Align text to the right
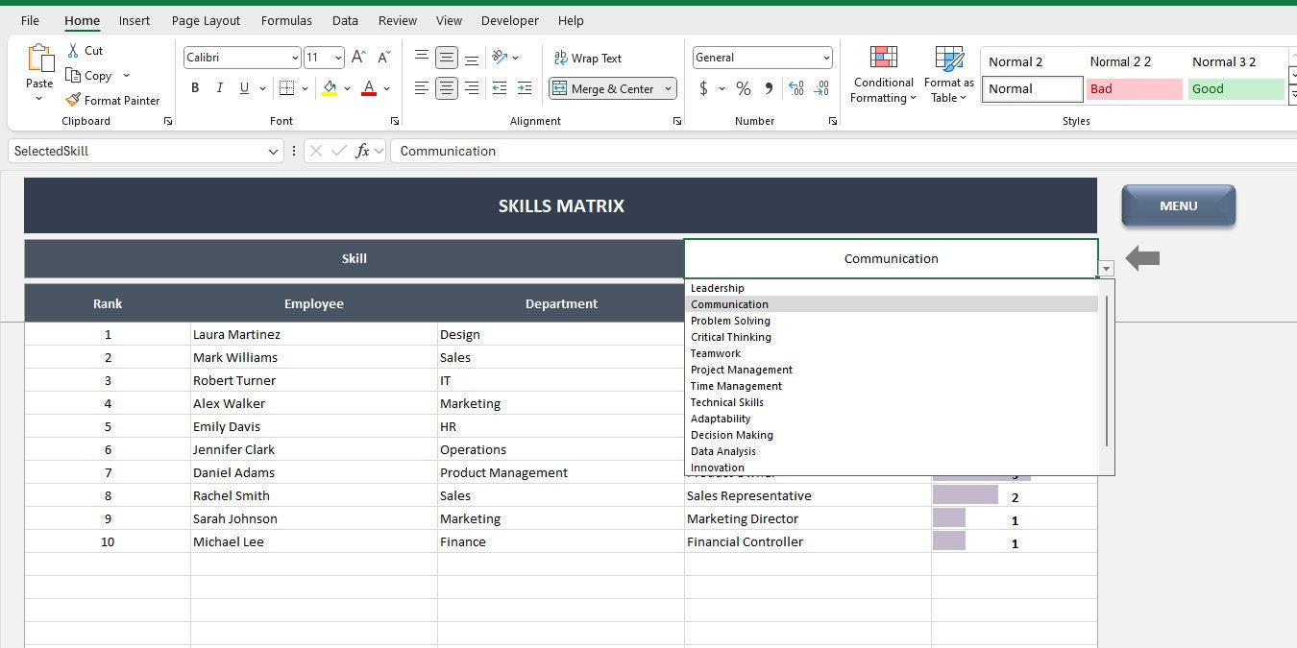Screen dimensions: 1297x648 472,88
